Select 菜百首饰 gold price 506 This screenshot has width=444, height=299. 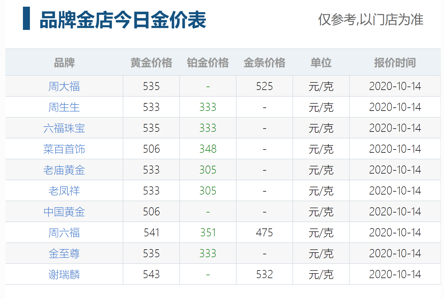point(151,149)
